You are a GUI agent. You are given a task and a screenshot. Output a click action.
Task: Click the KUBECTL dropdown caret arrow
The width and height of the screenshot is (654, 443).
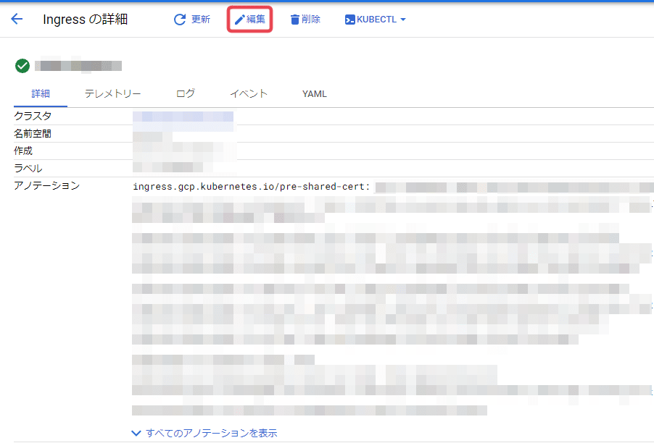[x=405, y=19]
